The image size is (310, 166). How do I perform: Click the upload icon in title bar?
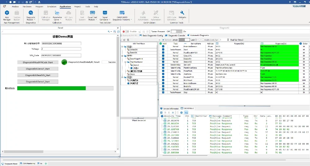39,2
